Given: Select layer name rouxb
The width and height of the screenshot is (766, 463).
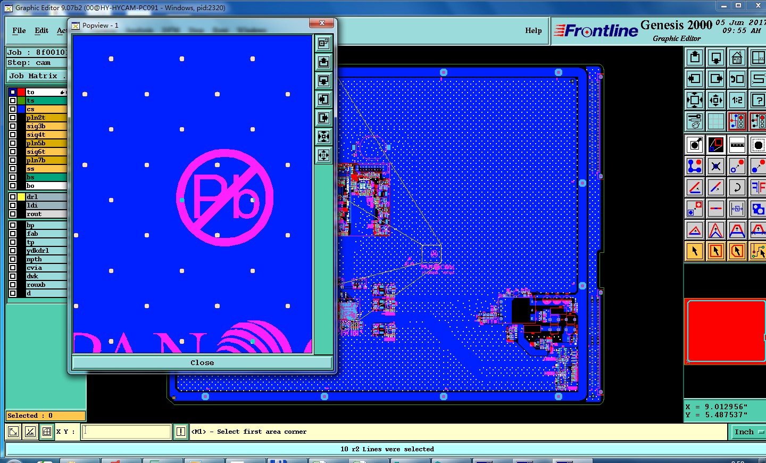Looking at the screenshot, I should [46, 285].
